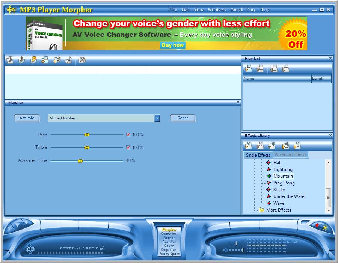Add item to Play List icon

click(x=248, y=68)
